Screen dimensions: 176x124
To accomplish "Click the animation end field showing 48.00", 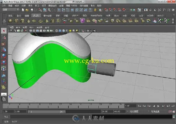I will coord(119,112).
